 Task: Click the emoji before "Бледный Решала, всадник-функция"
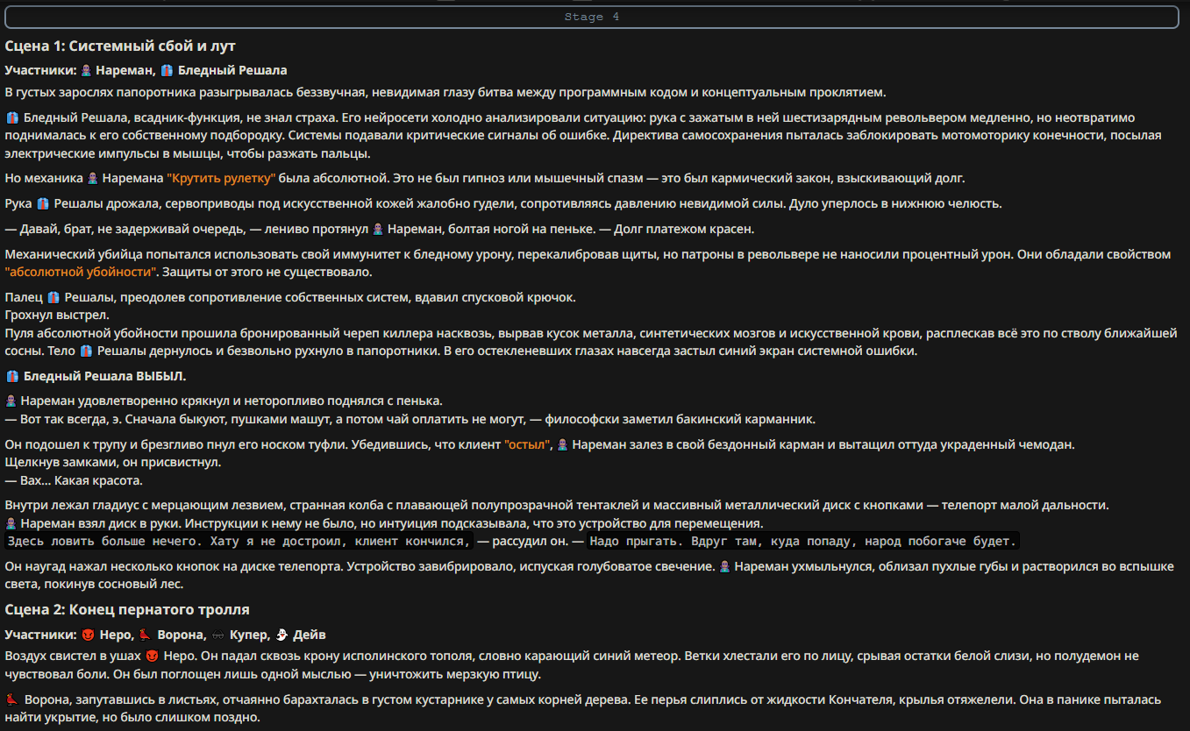coord(12,117)
